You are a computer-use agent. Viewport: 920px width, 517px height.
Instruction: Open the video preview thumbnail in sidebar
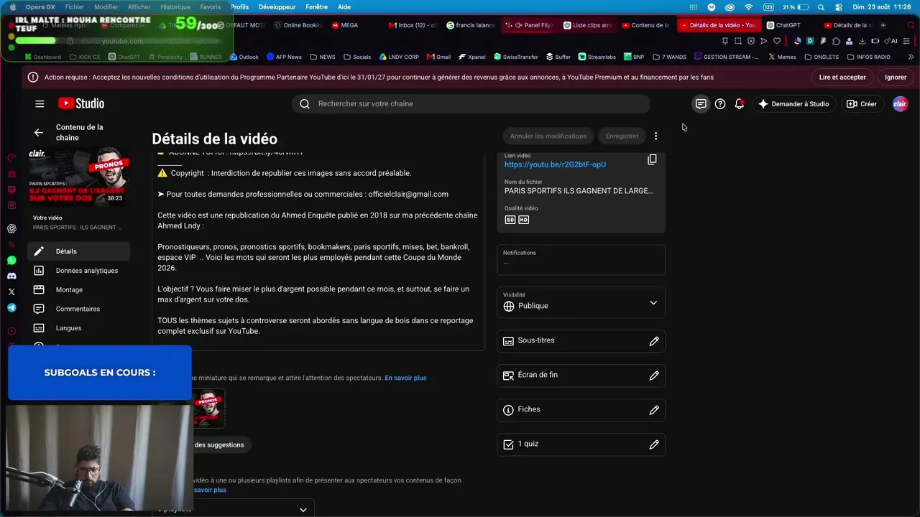(x=79, y=177)
